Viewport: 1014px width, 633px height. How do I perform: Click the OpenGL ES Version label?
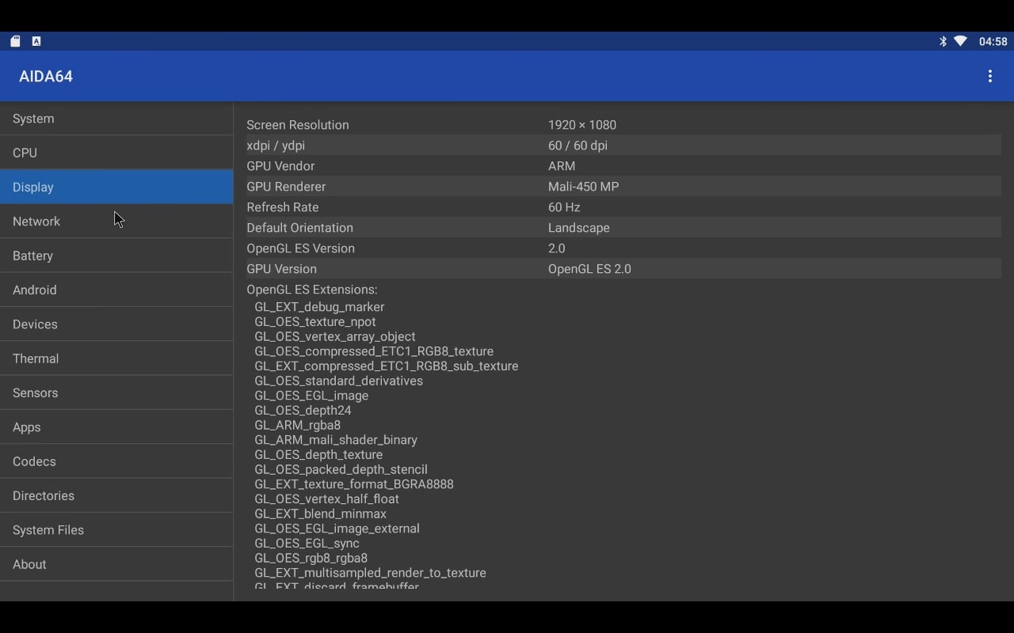pyautogui.click(x=301, y=248)
